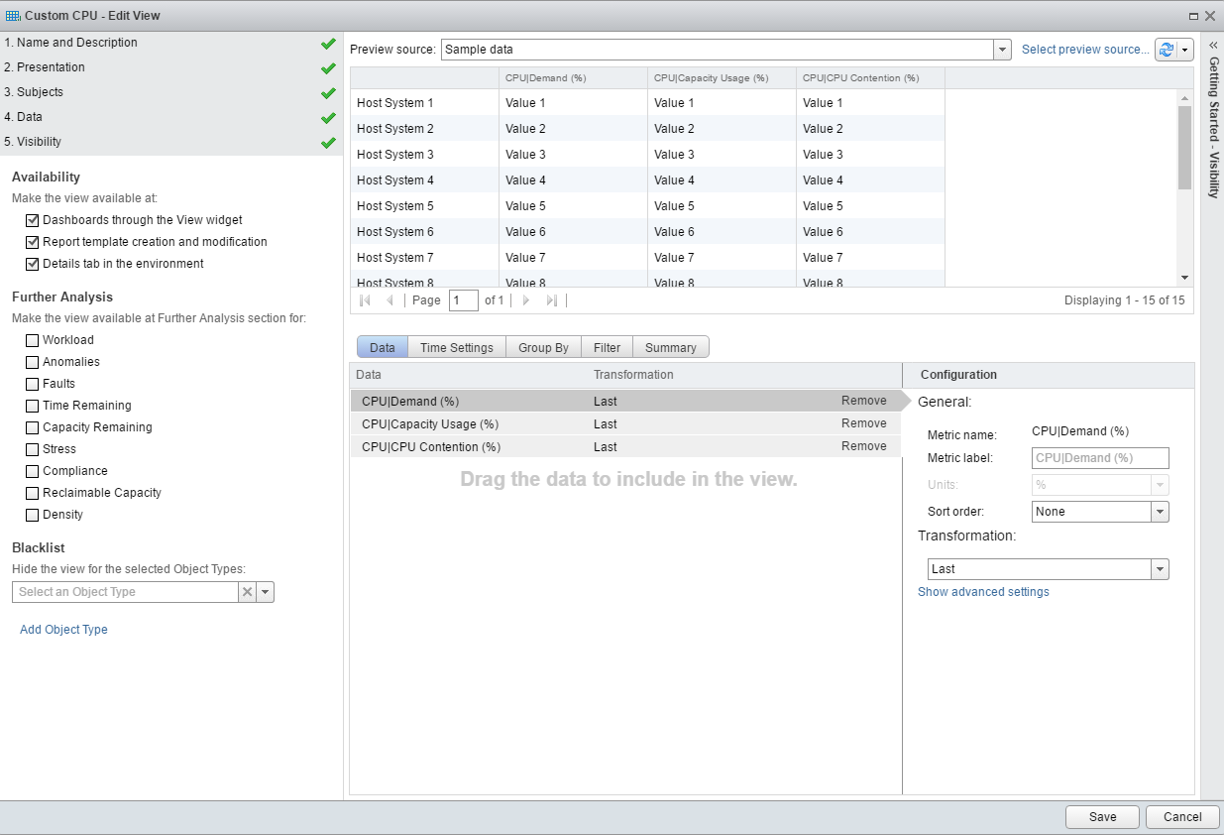This screenshot has width=1224, height=835.
Task: Click the Save button
Action: [x=1102, y=817]
